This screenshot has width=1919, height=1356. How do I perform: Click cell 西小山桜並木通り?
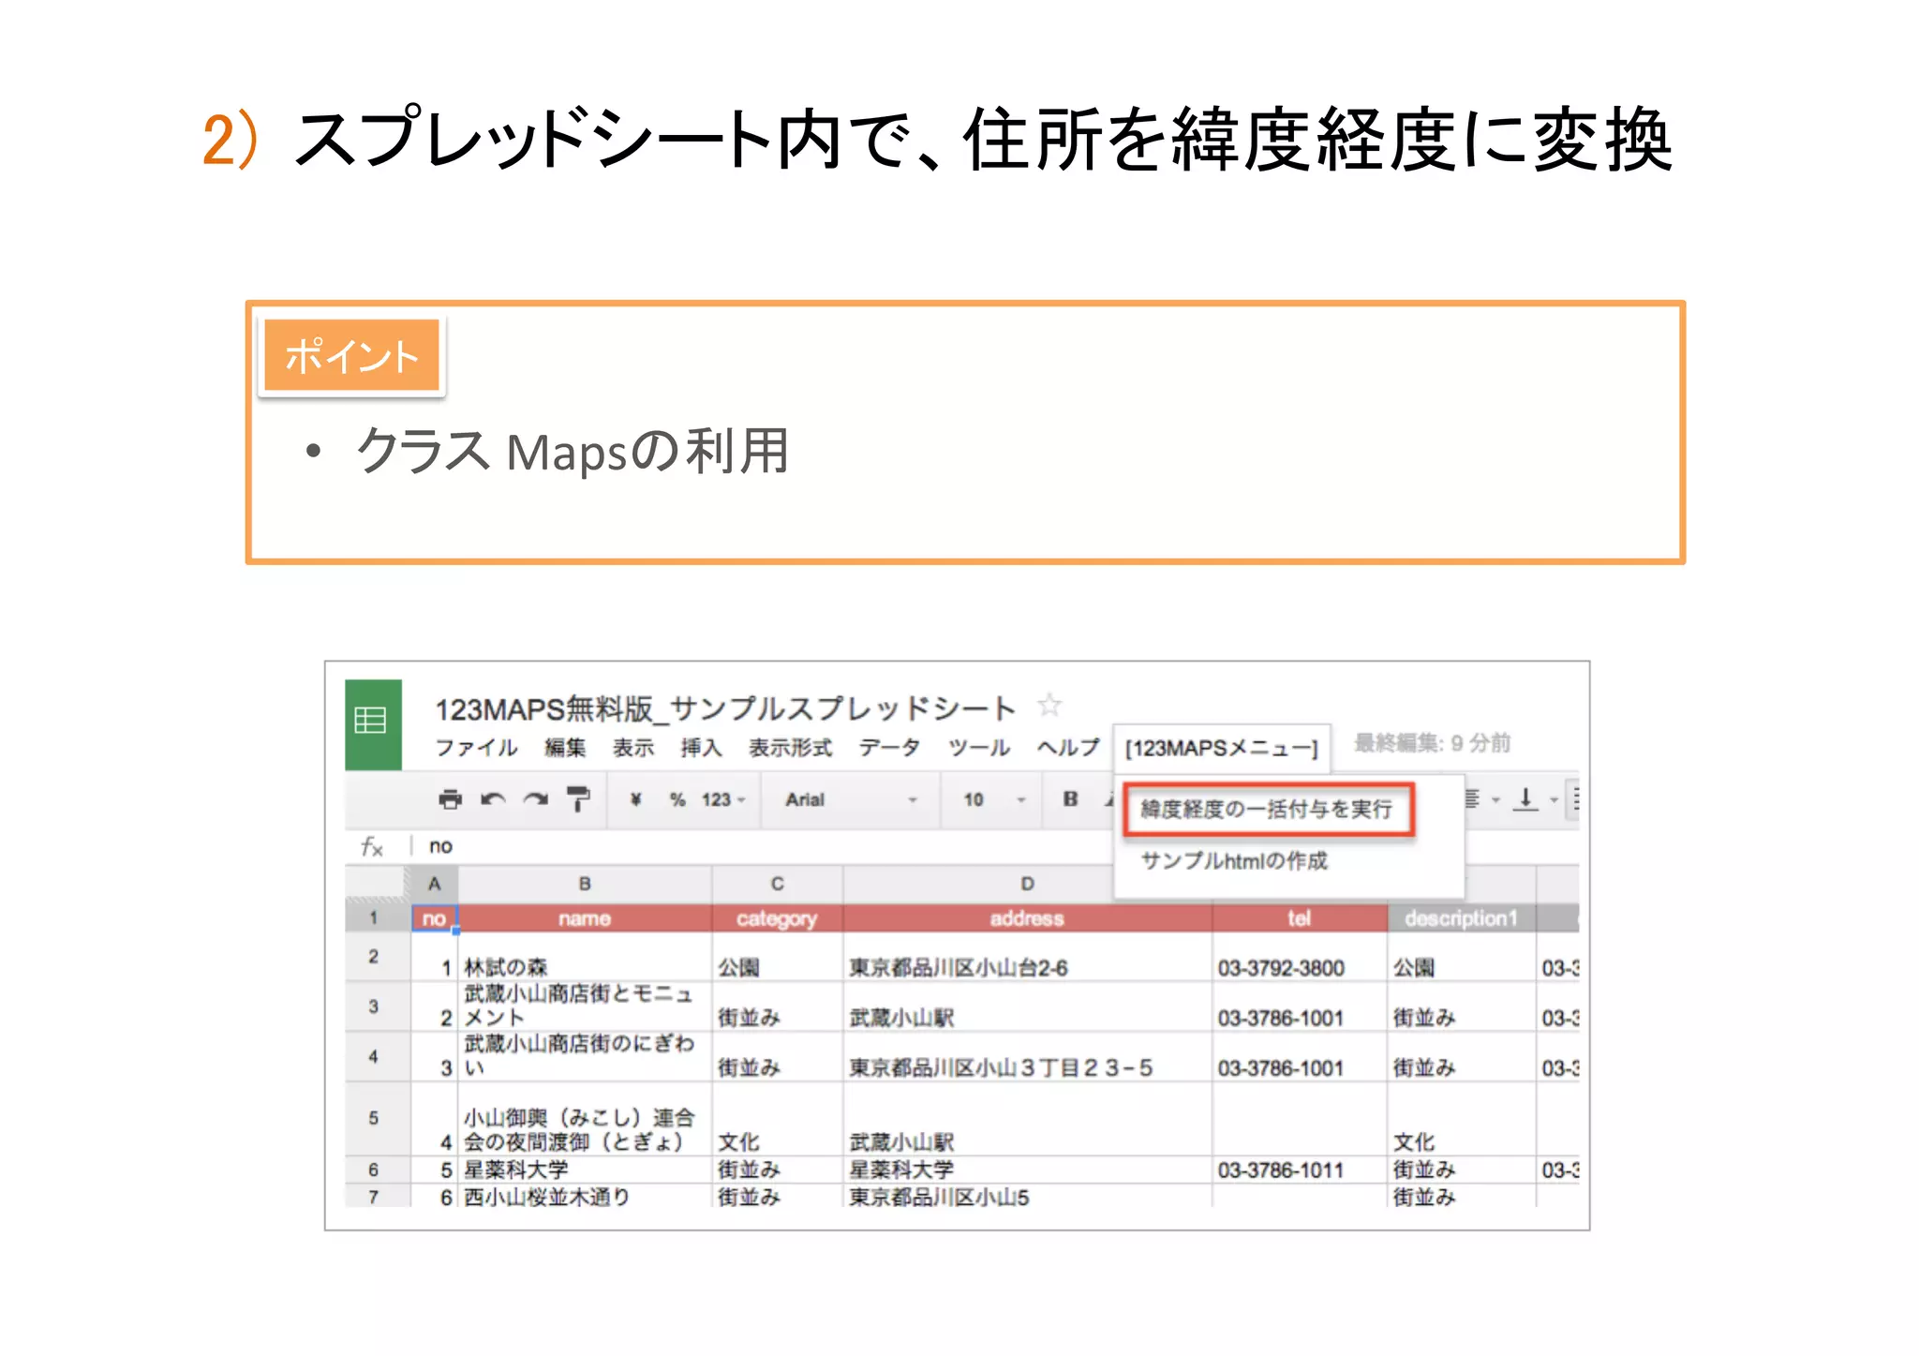tap(585, 1196)
